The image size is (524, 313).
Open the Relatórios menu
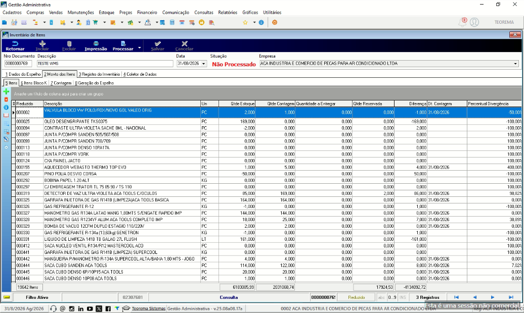click(228, 12)
